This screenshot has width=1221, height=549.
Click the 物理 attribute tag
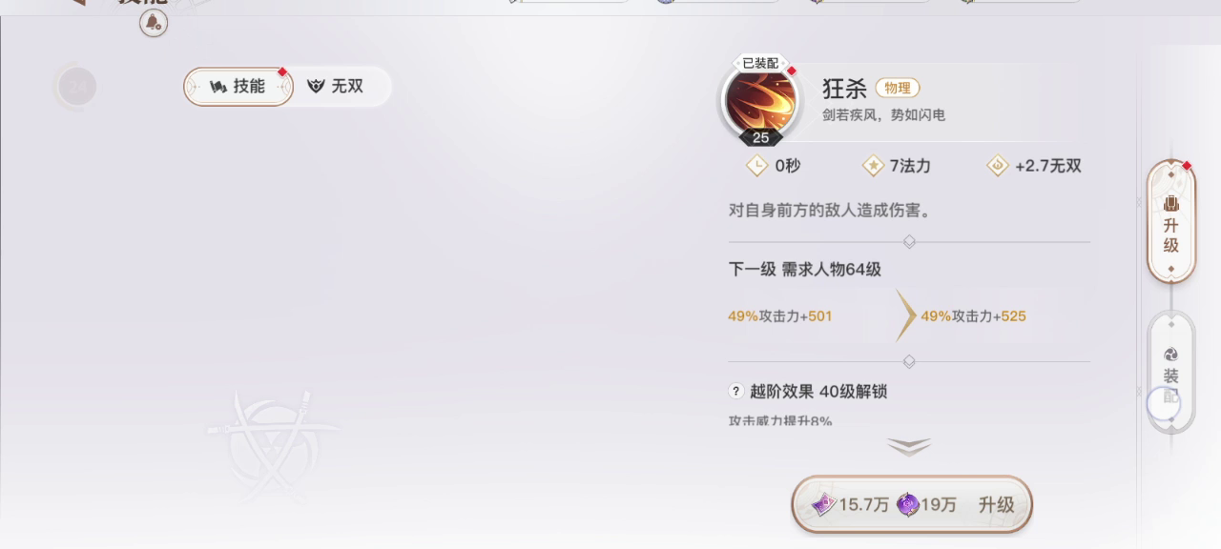coord(898,88)
